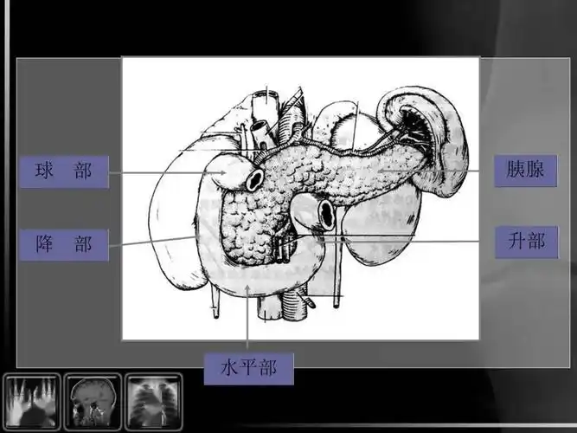Image resolution: width=577 pixels, height=433 pixels.
Task: Select the 胰腺 label box
Action: [525, 170]
